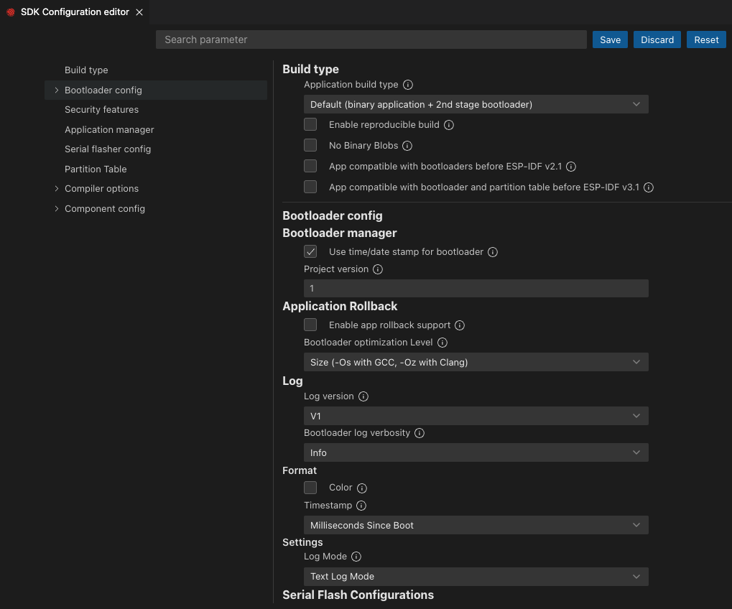Click info icon beside Enable reproducible build

449,125
